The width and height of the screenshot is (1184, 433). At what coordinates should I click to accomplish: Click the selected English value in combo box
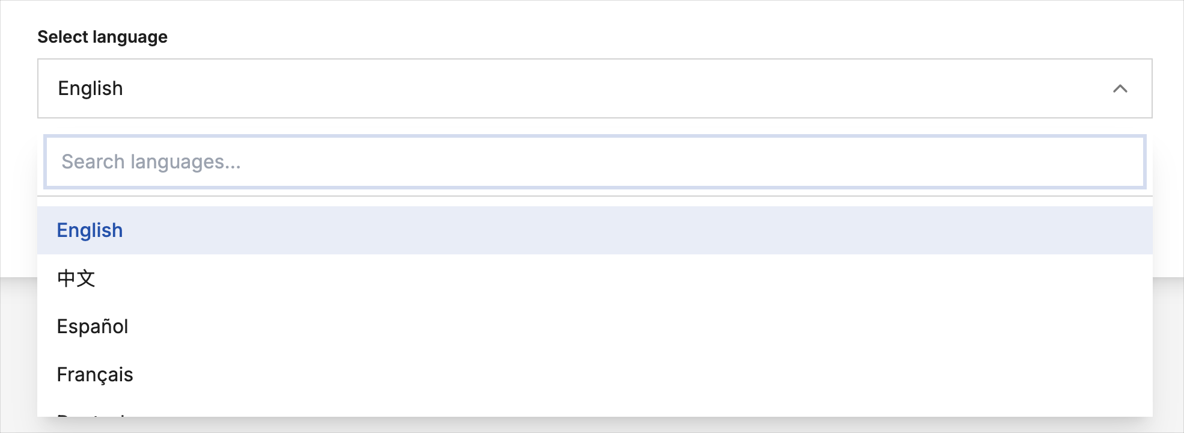[x=91, y=88]
